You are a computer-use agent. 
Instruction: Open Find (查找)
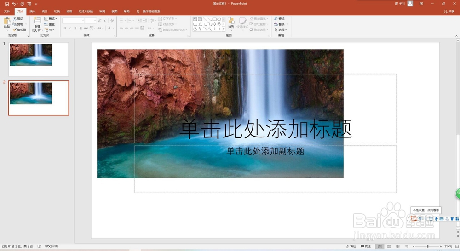click(279, 19)
